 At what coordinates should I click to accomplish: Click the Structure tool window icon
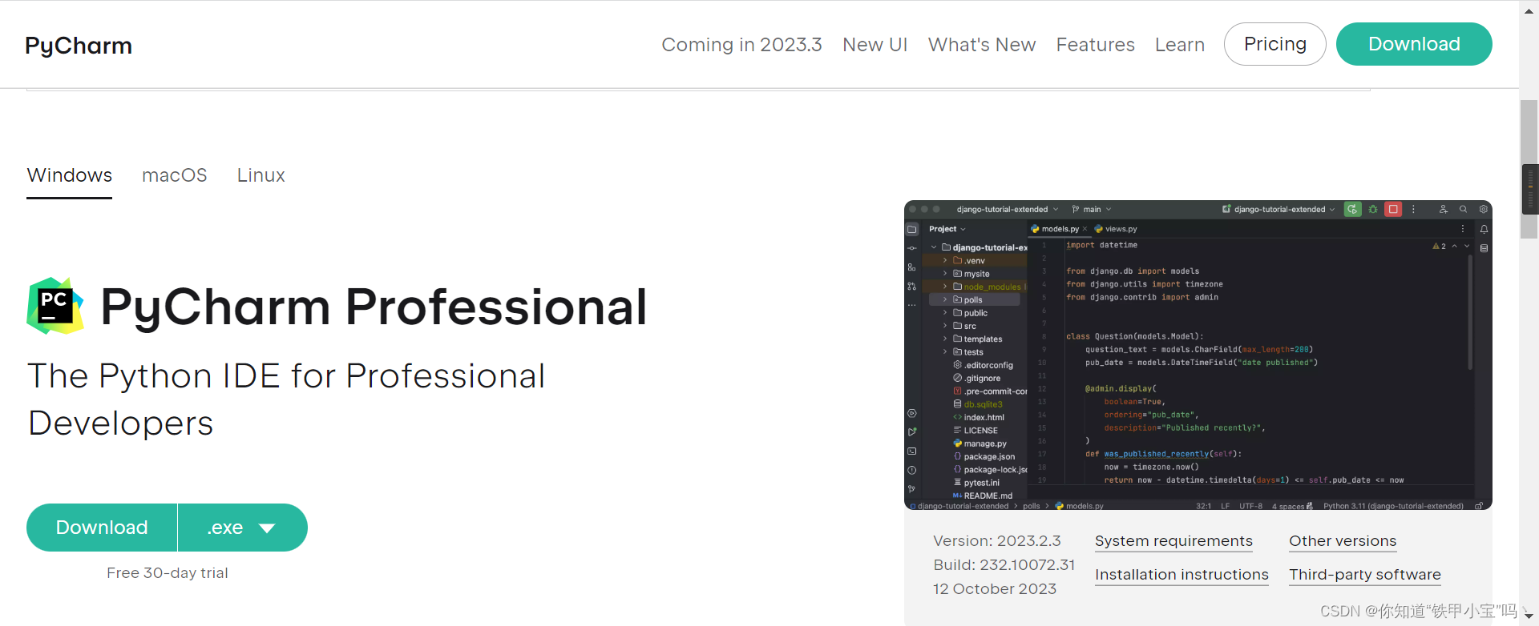(912, 267)
